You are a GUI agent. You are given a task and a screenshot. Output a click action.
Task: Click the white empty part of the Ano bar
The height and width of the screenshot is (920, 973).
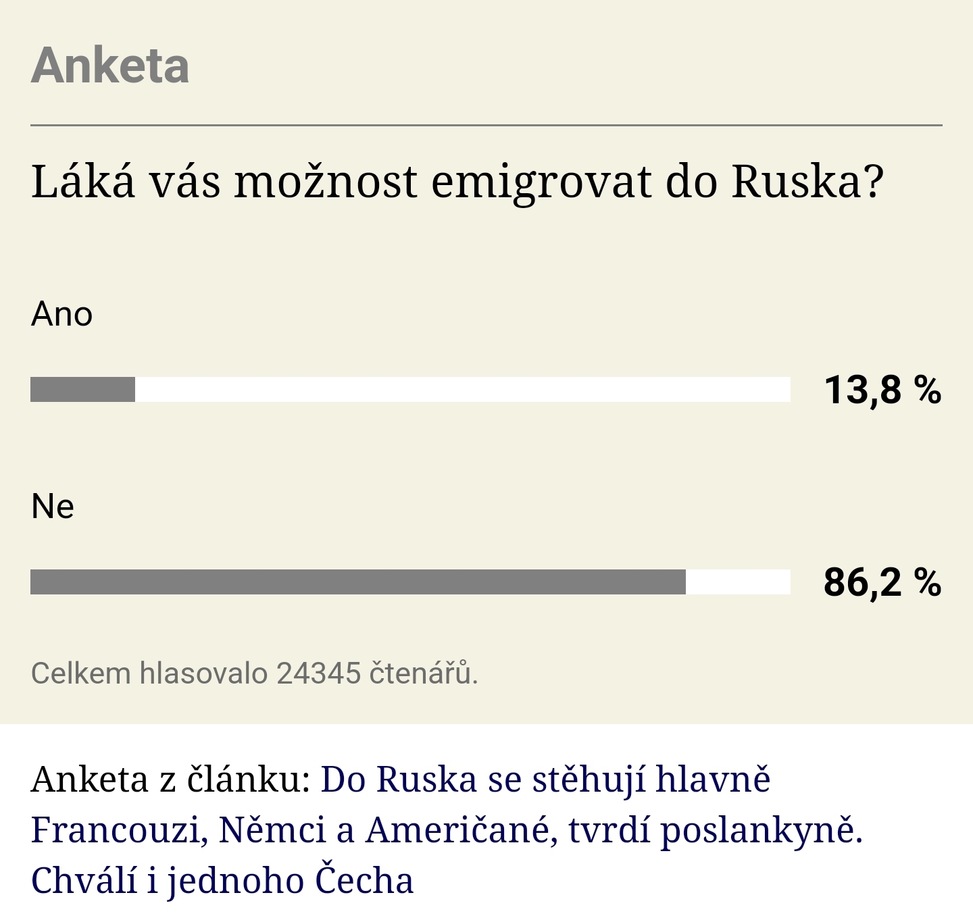pyautogui.click(x=462, y=390)
